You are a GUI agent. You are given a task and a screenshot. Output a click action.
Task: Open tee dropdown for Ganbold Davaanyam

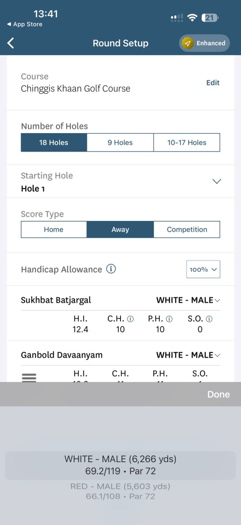188,355
